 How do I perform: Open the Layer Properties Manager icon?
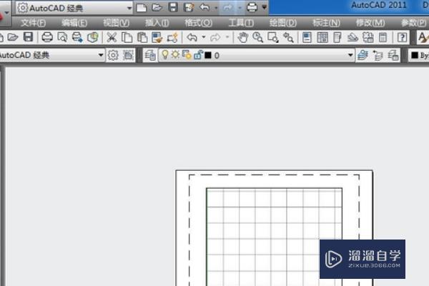[x=150, y=55]
